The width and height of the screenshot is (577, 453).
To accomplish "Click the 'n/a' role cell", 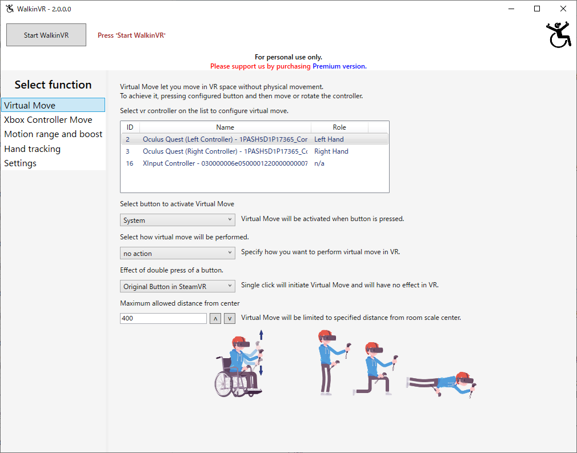I will coord(319,163).
